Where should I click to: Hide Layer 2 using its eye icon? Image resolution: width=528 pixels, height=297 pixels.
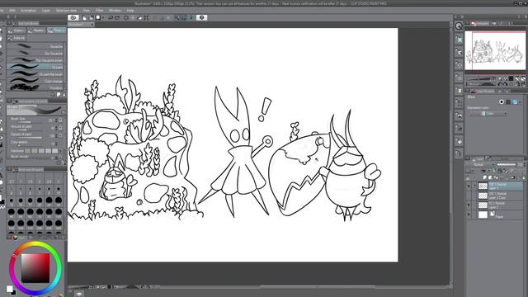[x=469, y=205]
